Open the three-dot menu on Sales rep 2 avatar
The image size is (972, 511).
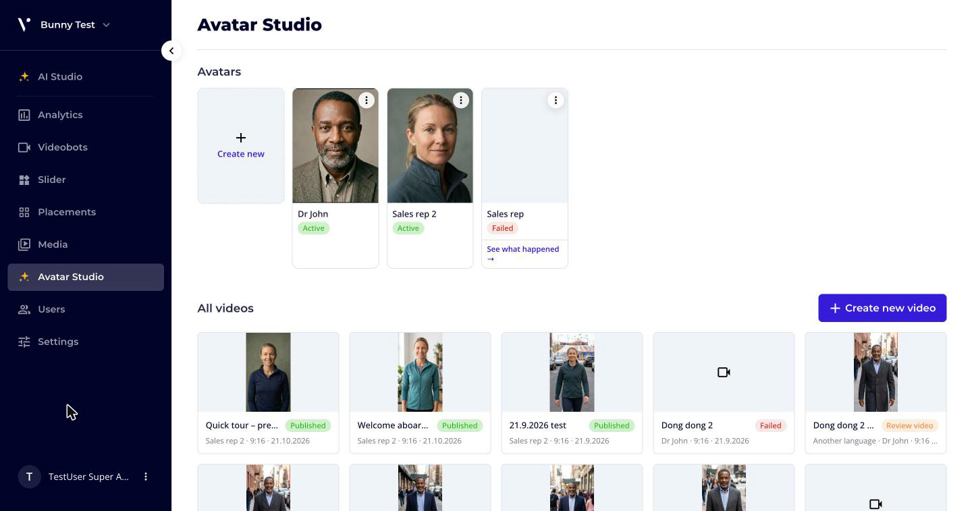461,100
